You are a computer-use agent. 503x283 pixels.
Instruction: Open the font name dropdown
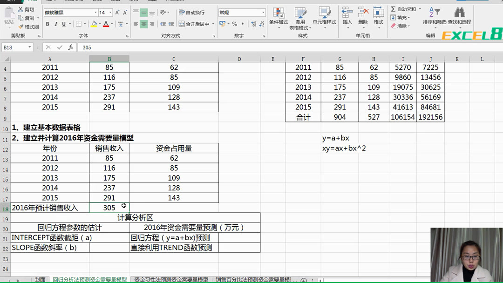[96, 11]
